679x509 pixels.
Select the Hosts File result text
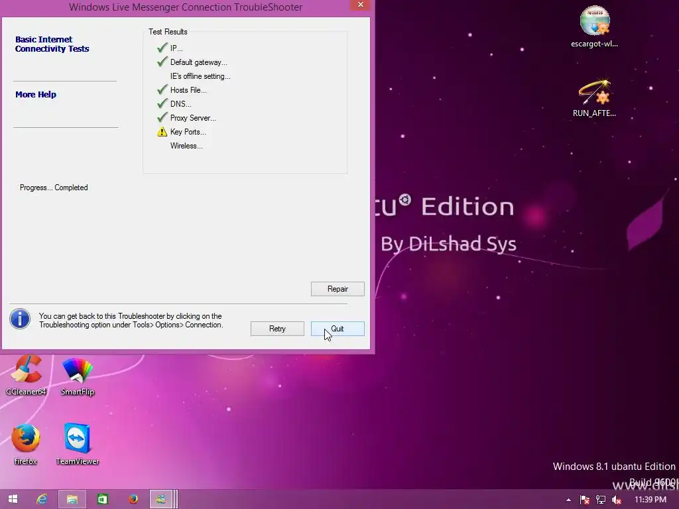pos(188,90)
